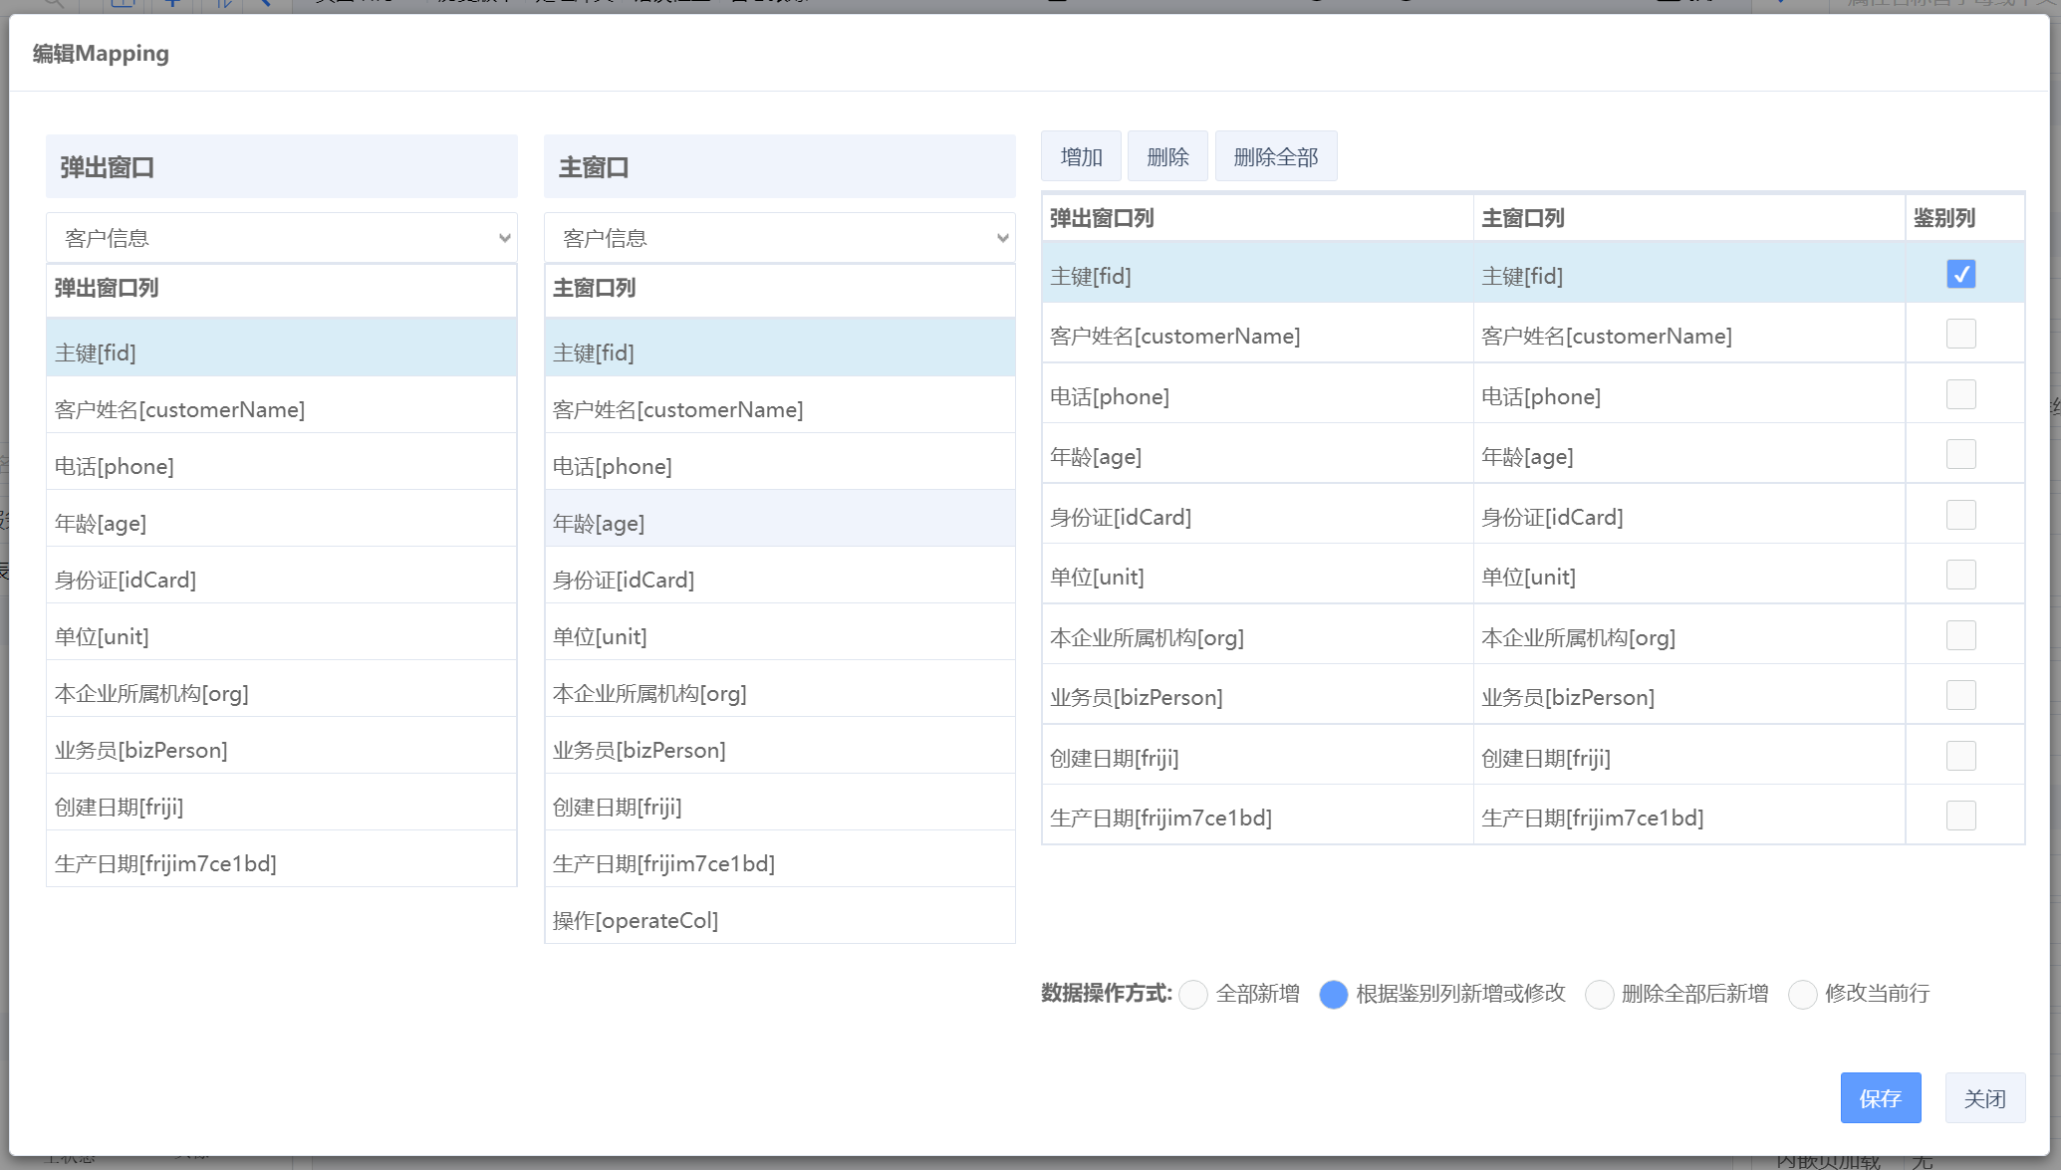2061x1170 pixels.
Task: Enable discriminator checkbox for 电话[phone] mapping
Action: click(1960, 395)
